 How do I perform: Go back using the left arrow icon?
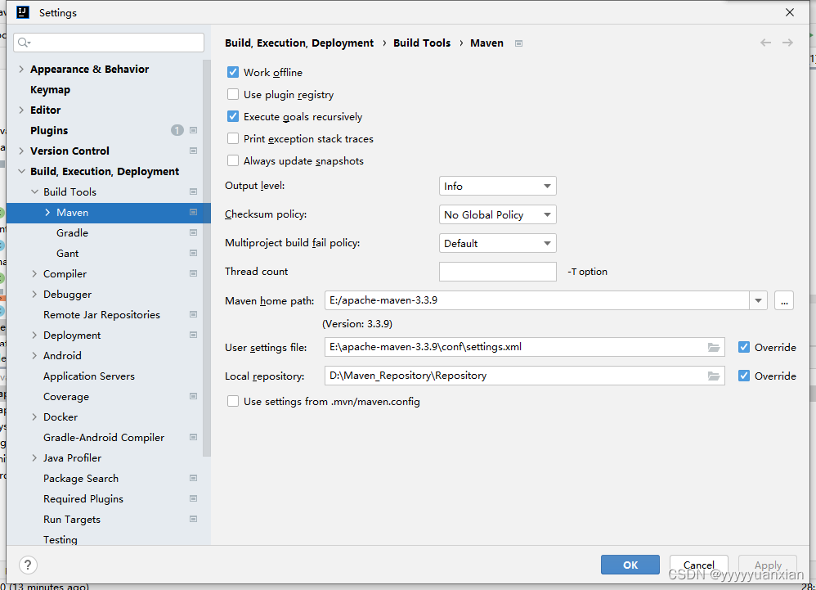[765, 43]
